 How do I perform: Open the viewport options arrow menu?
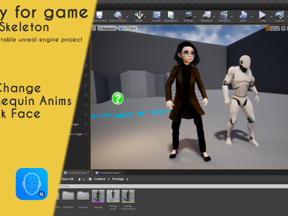(x=94, y=28)
